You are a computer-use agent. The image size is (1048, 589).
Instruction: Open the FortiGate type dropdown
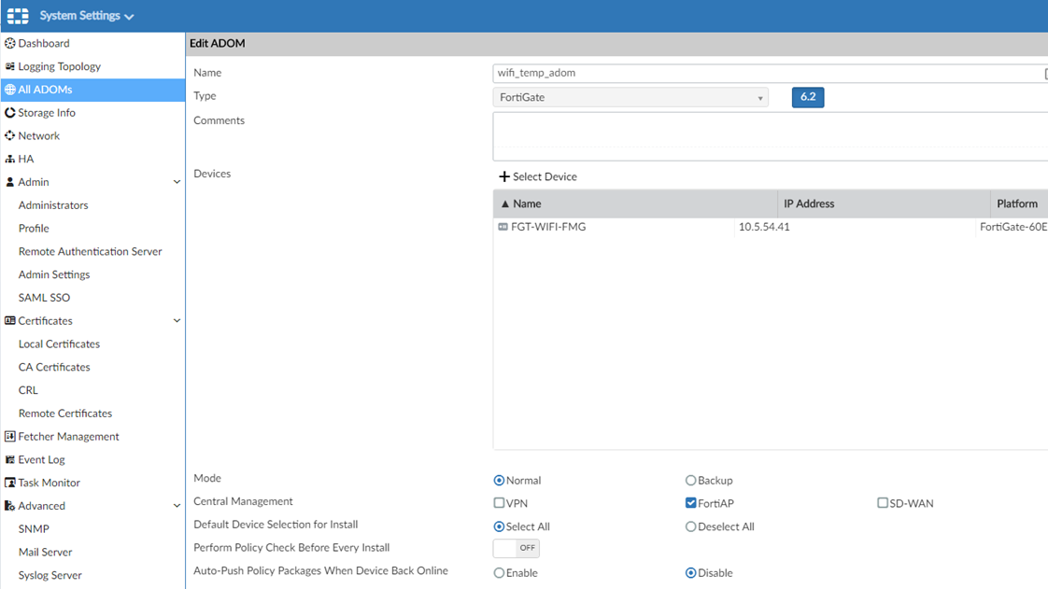[x=630, y=97]
